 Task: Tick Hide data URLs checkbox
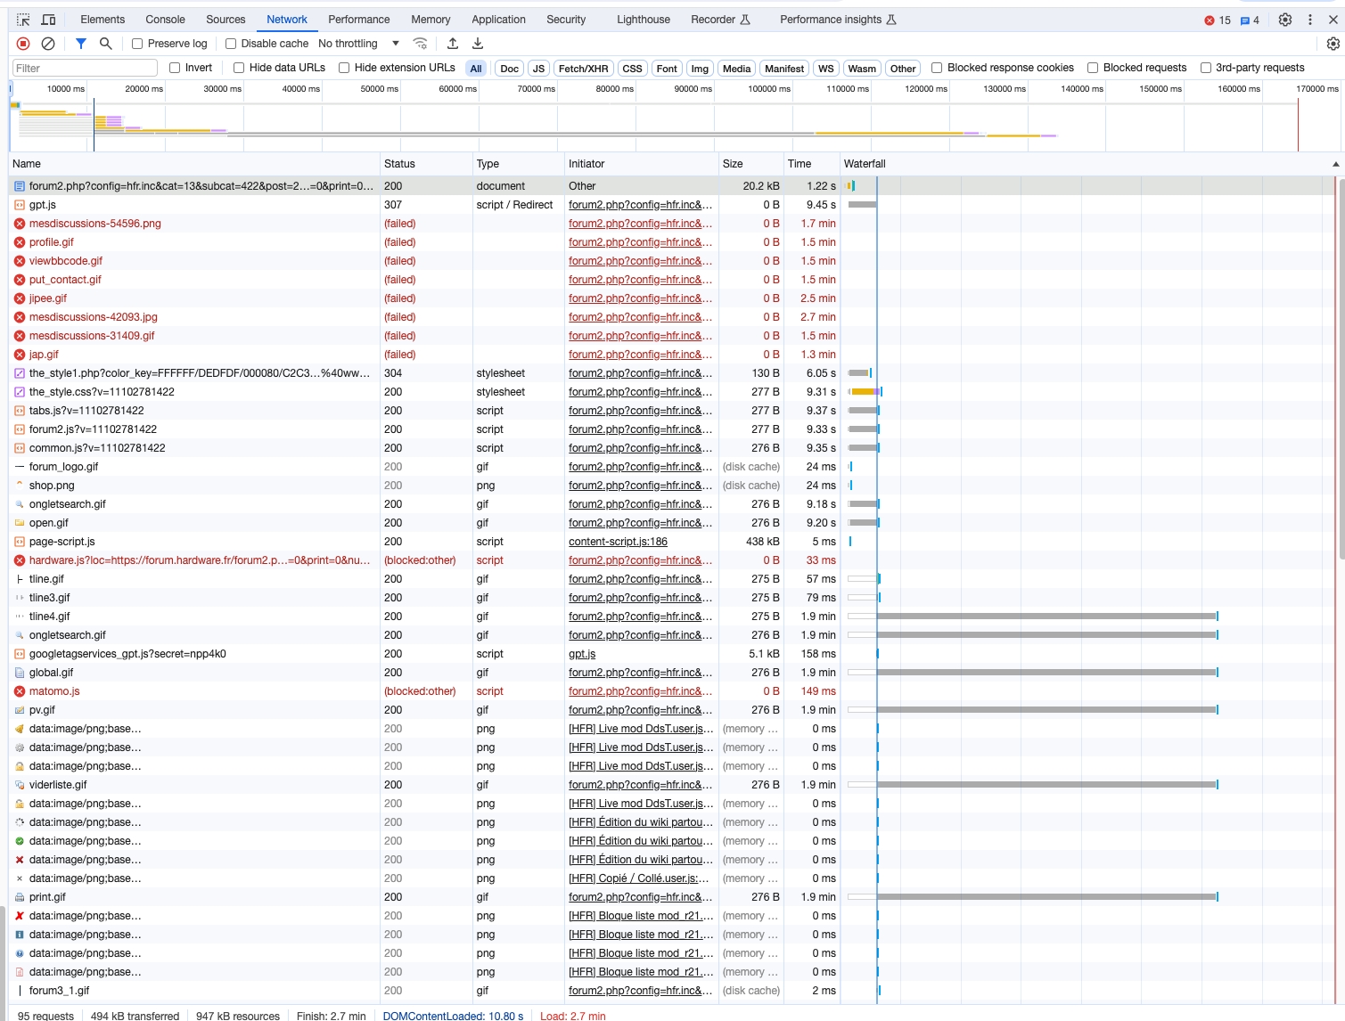(239, 68)
